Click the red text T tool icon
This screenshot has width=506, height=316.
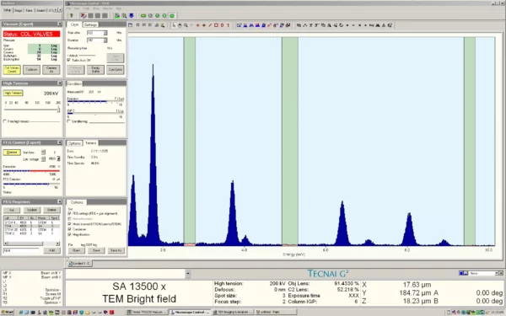pyautogui.click(x=229, y=25)
